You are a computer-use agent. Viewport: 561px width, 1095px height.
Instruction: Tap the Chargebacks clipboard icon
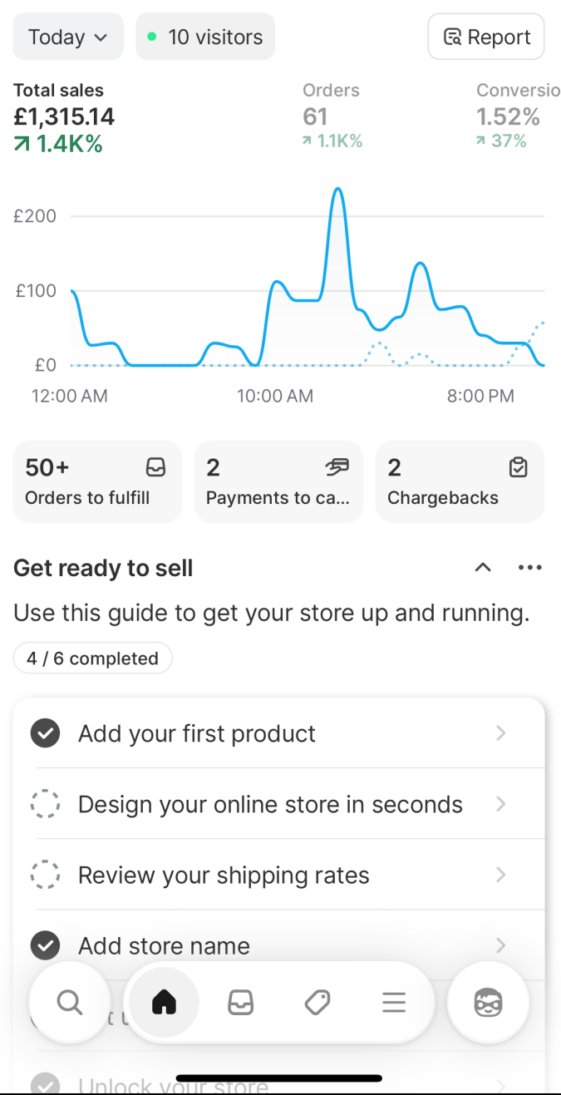(518, 468)
